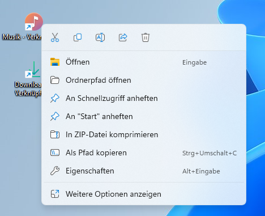Select In ZIP-Datei komprimieren
Image resolution: width=265 pixels, height=216 pixels.
144,134
